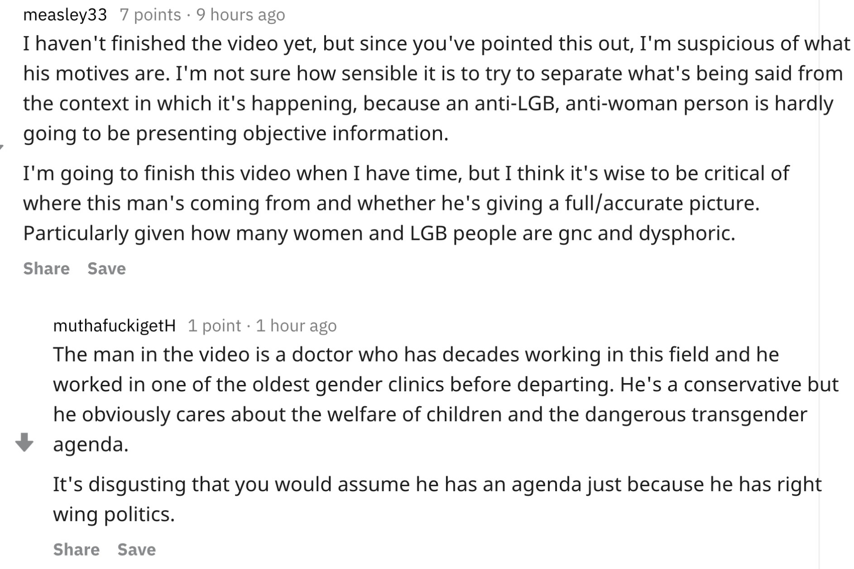
Task: Save measley33's comment
Action: pyautogui.click(x=106, y=268)
